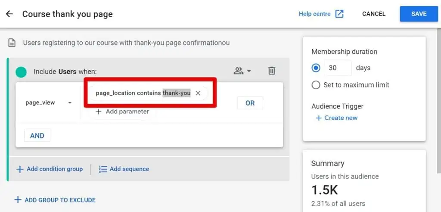Expand the users scope dropdown
The height and width of the screenshot is (212, 441).
pyautogui.click(x=242, y=71)
